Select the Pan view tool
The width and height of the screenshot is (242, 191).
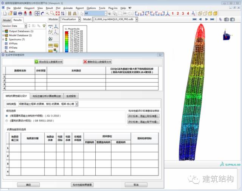[37, 14]
